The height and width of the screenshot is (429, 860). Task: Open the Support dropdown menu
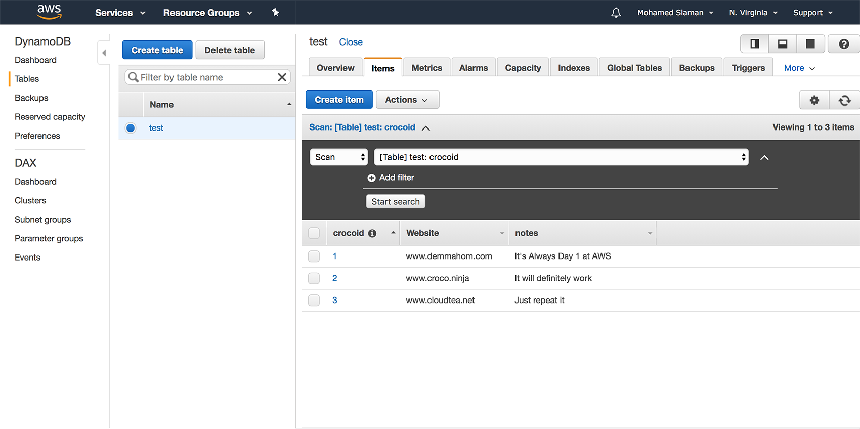pyautogui.click(x=812, y=13)
